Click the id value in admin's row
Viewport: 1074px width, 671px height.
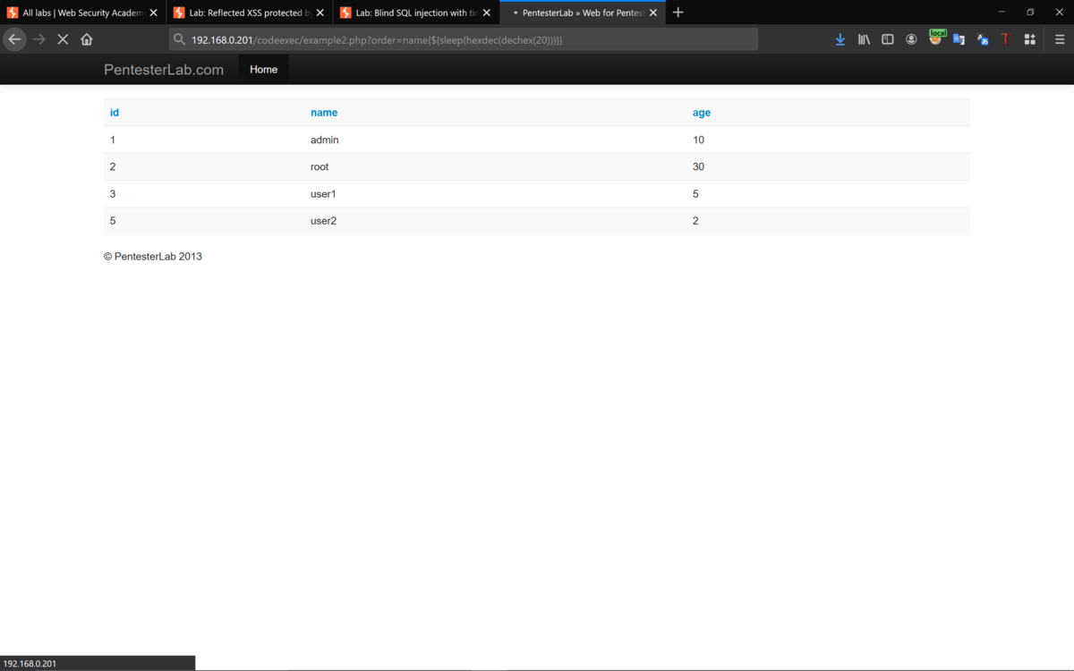tap(113, 140)
